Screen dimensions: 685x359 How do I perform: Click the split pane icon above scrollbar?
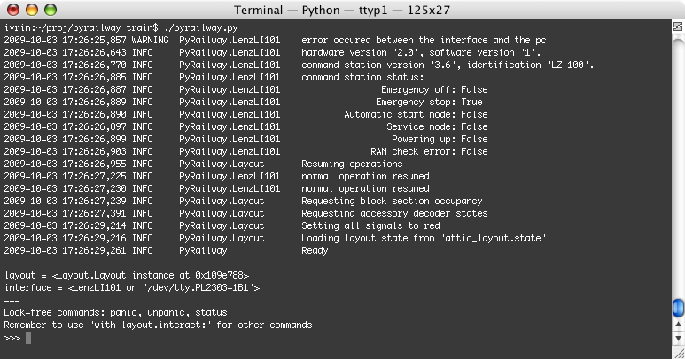click(678, 27)
